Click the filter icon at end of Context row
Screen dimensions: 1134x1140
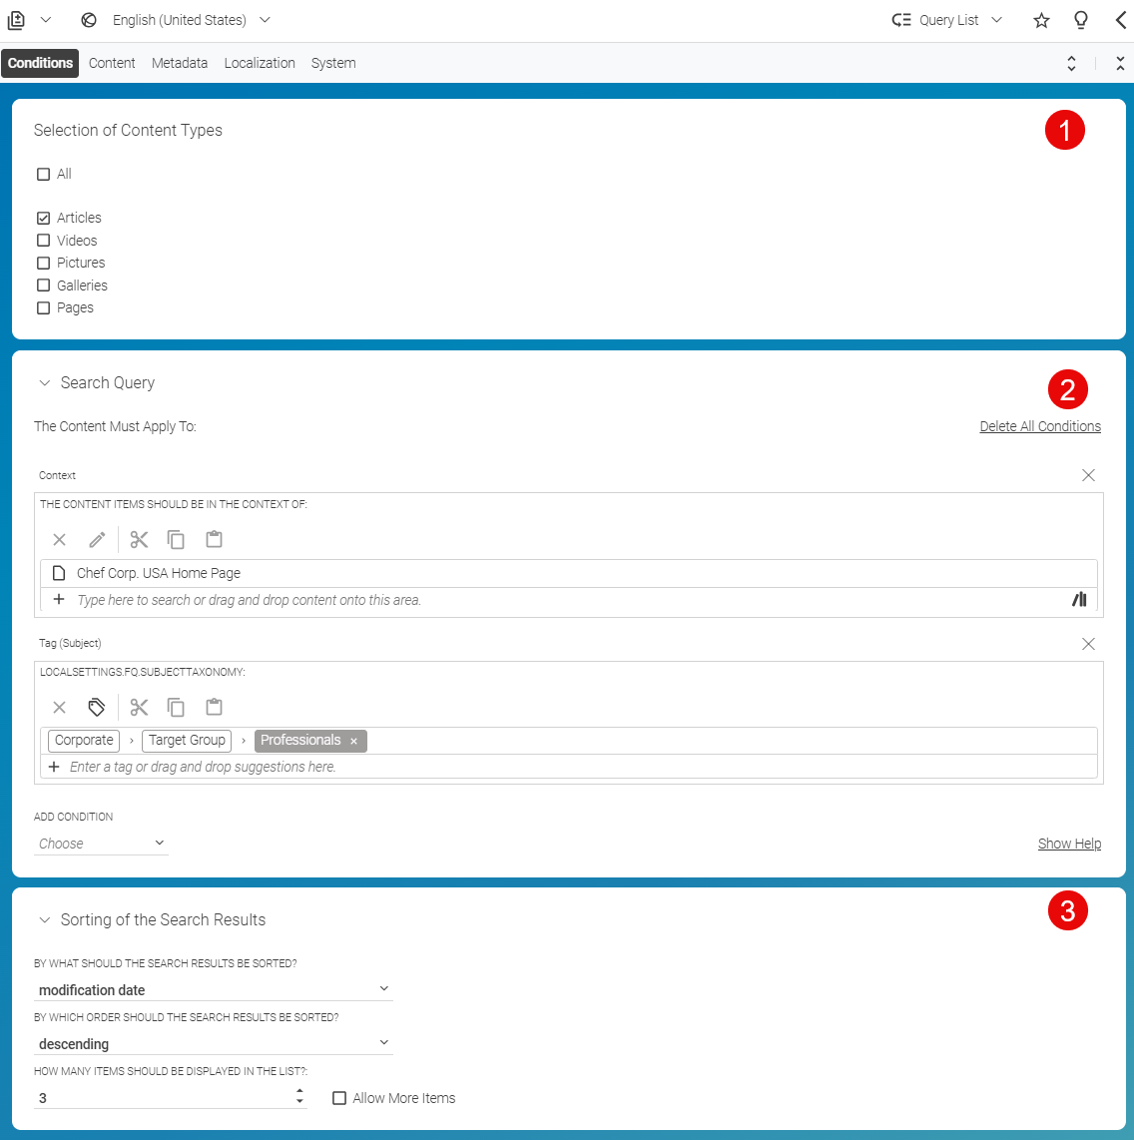[1079, 599]
